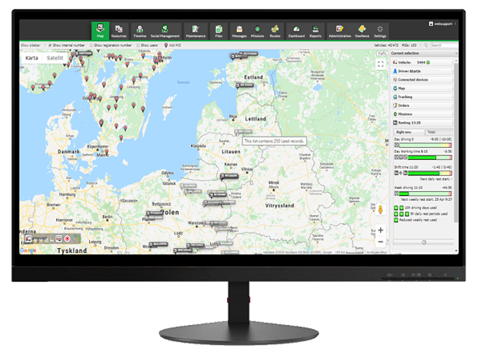Switch map to Satellit view
The image size is (481, 361).
(x=55, y=58)
